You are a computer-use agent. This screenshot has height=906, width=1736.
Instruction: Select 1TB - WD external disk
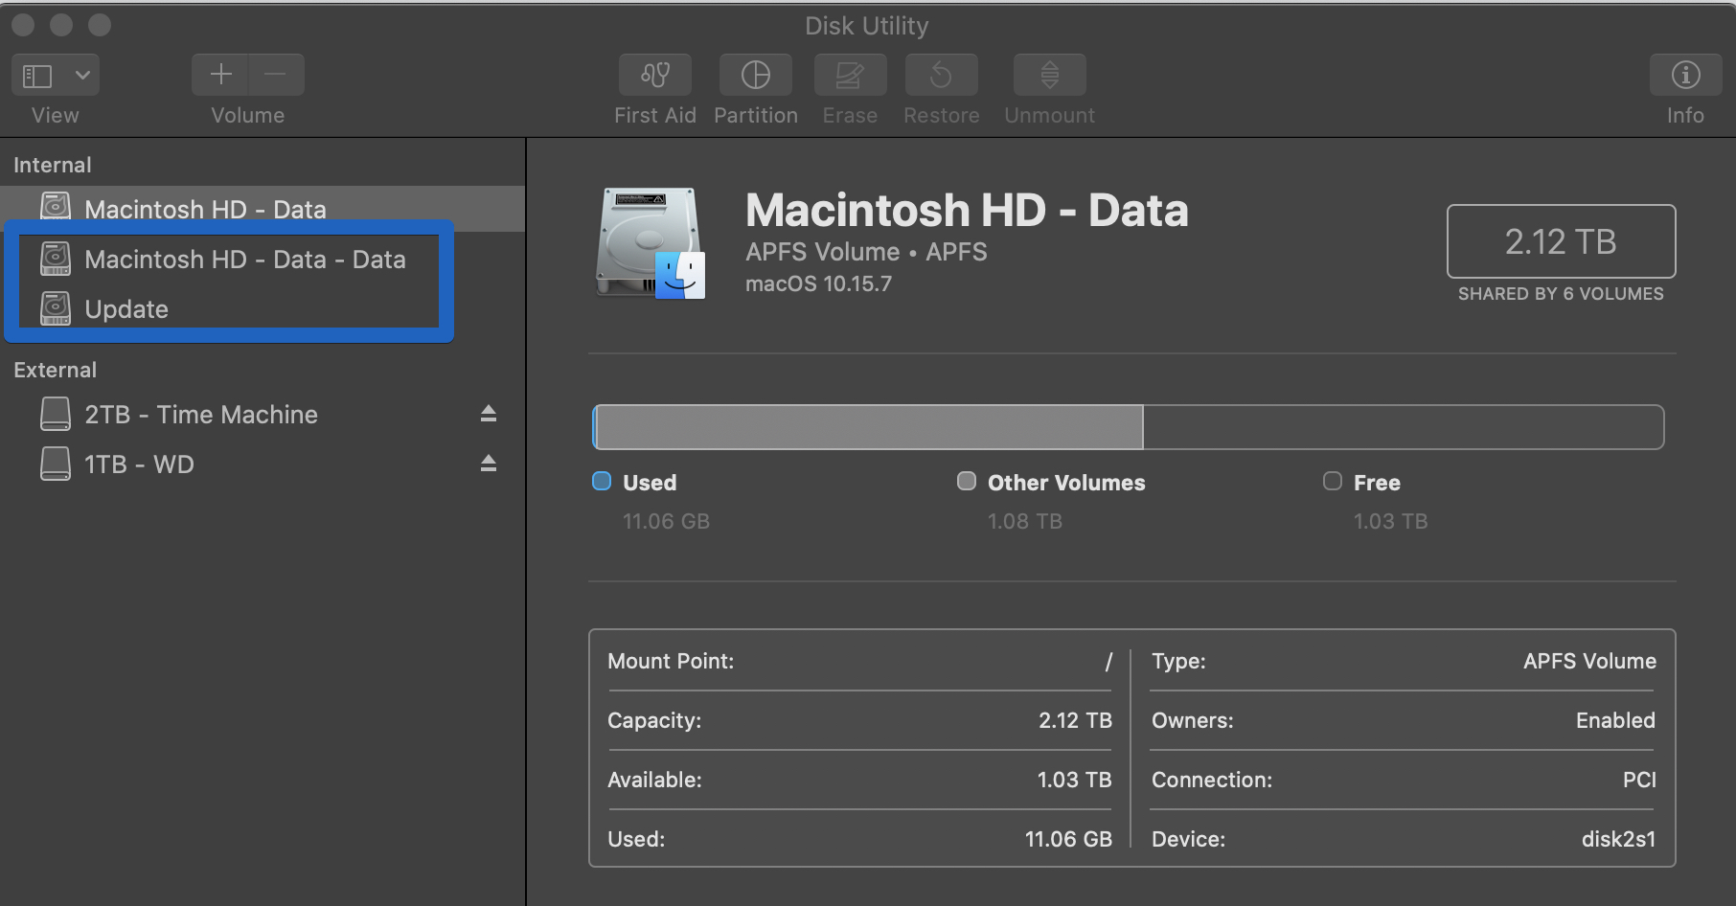click(x=139, y=464)
